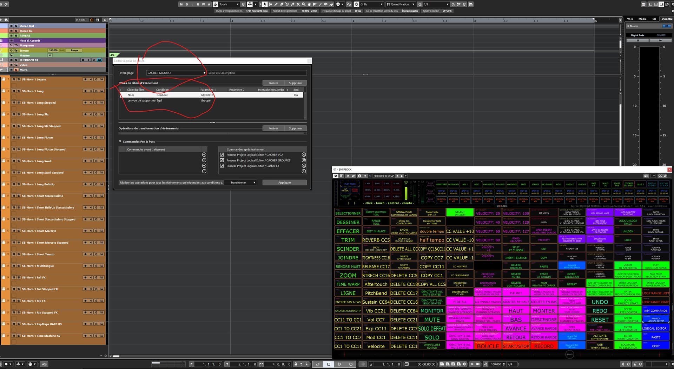Select the Split scissors tool
674x369 pixels.
(287, 4)
